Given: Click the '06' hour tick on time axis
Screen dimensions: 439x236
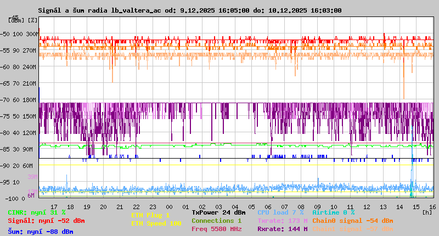Looking at the screenshot, I should click(268, 207).
